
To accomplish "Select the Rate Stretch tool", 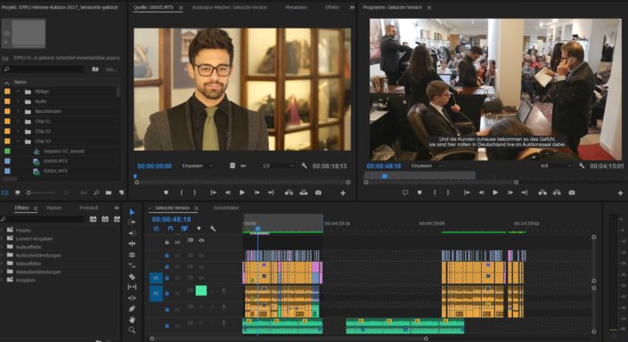I will click(132, 255).
